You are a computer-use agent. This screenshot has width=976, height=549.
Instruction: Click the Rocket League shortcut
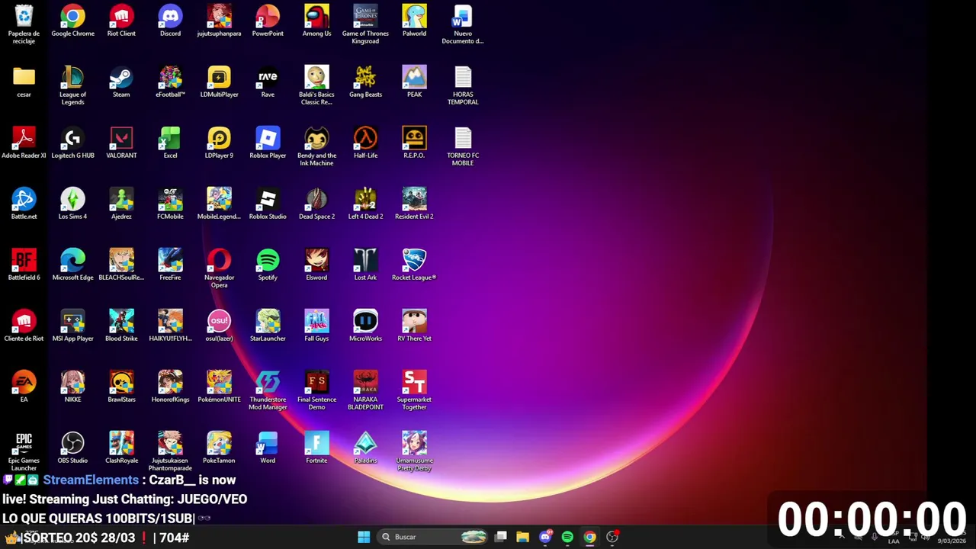[x=414, y=265]
